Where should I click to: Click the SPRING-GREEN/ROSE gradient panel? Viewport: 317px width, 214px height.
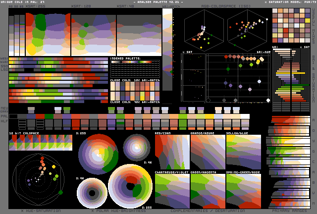click(243, 191)
